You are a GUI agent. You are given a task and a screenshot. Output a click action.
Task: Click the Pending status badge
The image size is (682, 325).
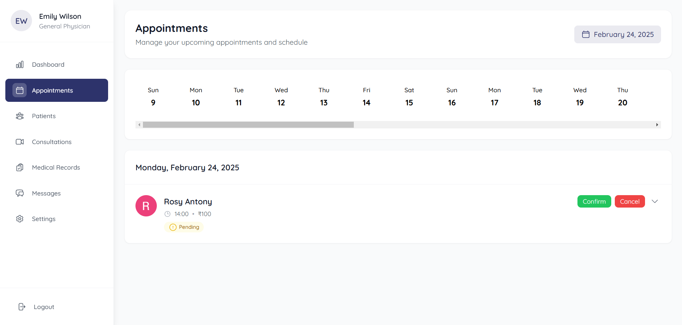pyautogui.click(x=184, y=227)
